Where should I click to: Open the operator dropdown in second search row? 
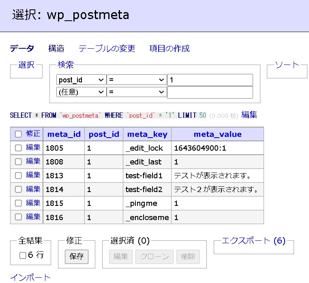tap(137, 92)
